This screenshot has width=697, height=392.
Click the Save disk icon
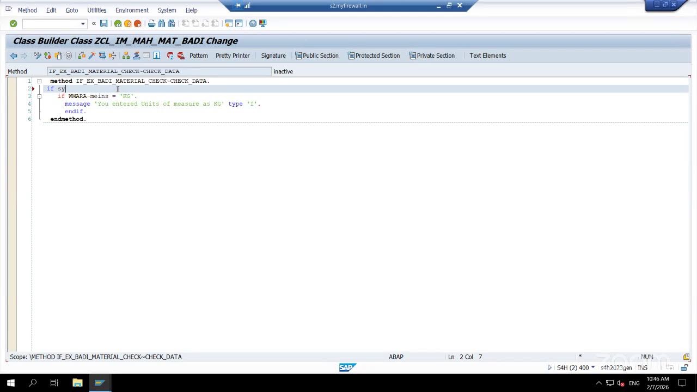tap(103, 23)
